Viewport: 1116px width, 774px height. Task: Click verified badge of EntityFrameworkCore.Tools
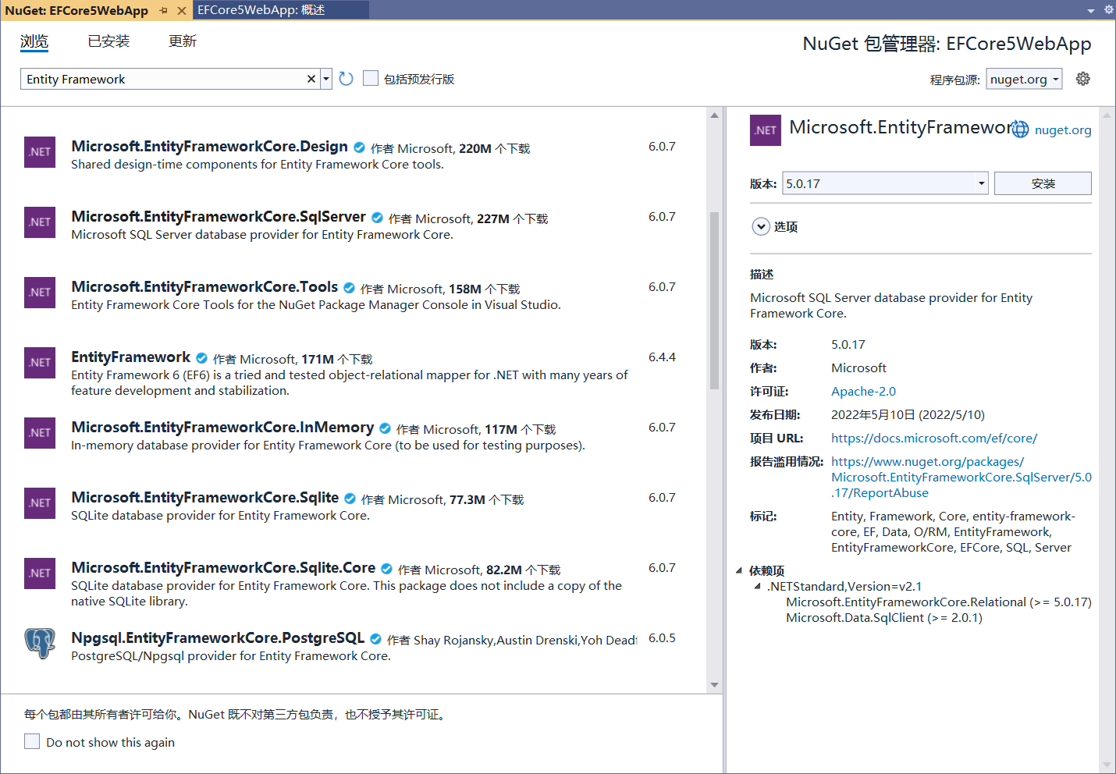tap(349, 288)
